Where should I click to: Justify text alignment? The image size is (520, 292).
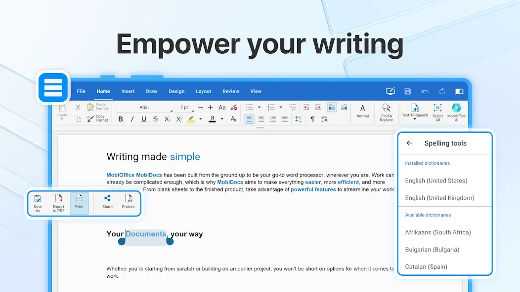coord(285,119)
